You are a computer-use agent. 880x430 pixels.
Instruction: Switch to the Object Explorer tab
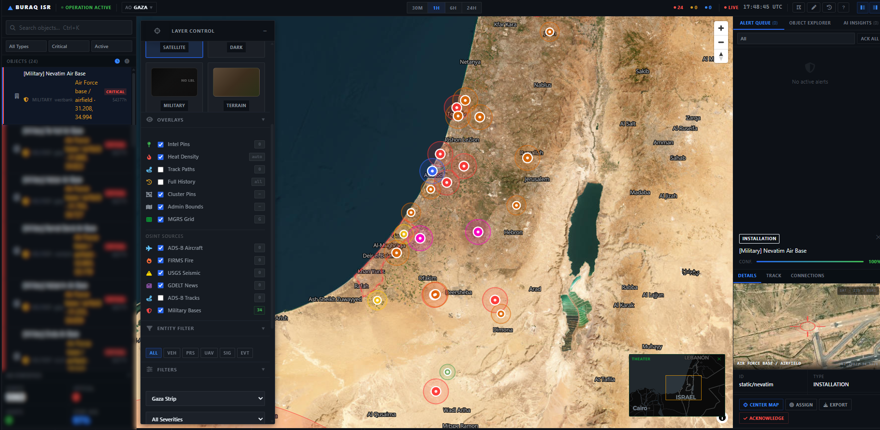coord(810,23)
